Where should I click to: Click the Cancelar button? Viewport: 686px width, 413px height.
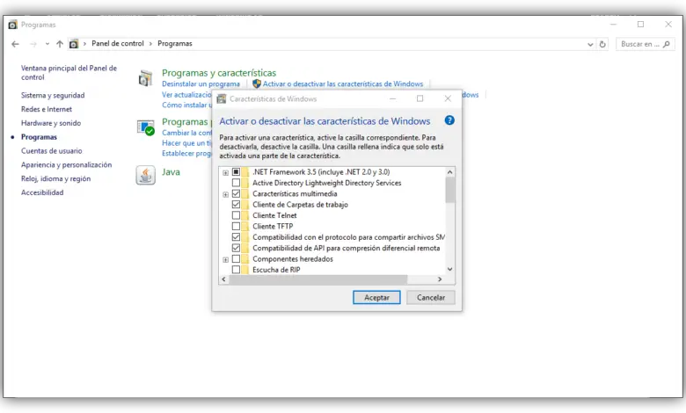(x=431, y=297)
